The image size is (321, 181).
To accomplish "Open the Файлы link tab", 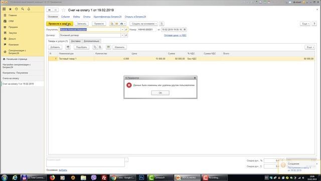I will coord(76,17).
